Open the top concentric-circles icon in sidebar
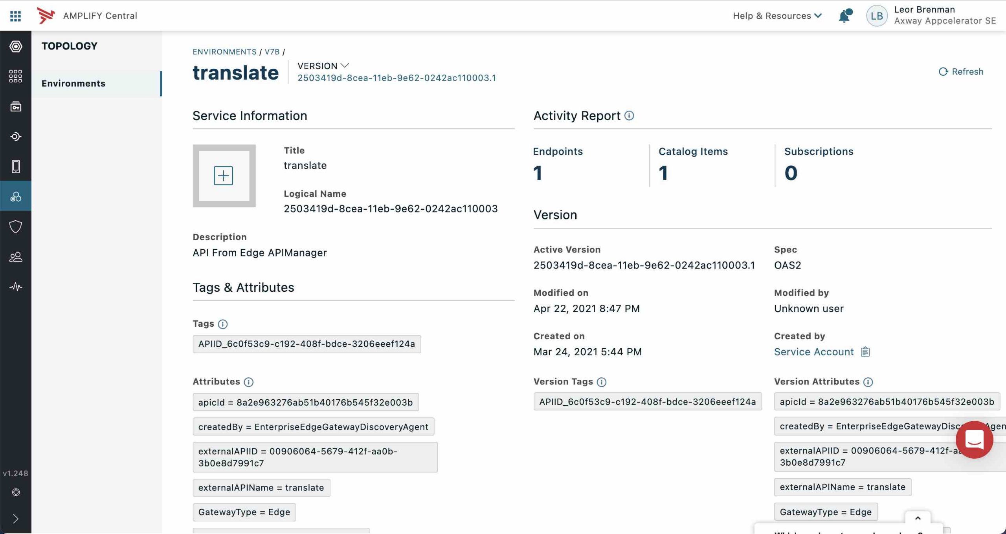 coord(16,46)
